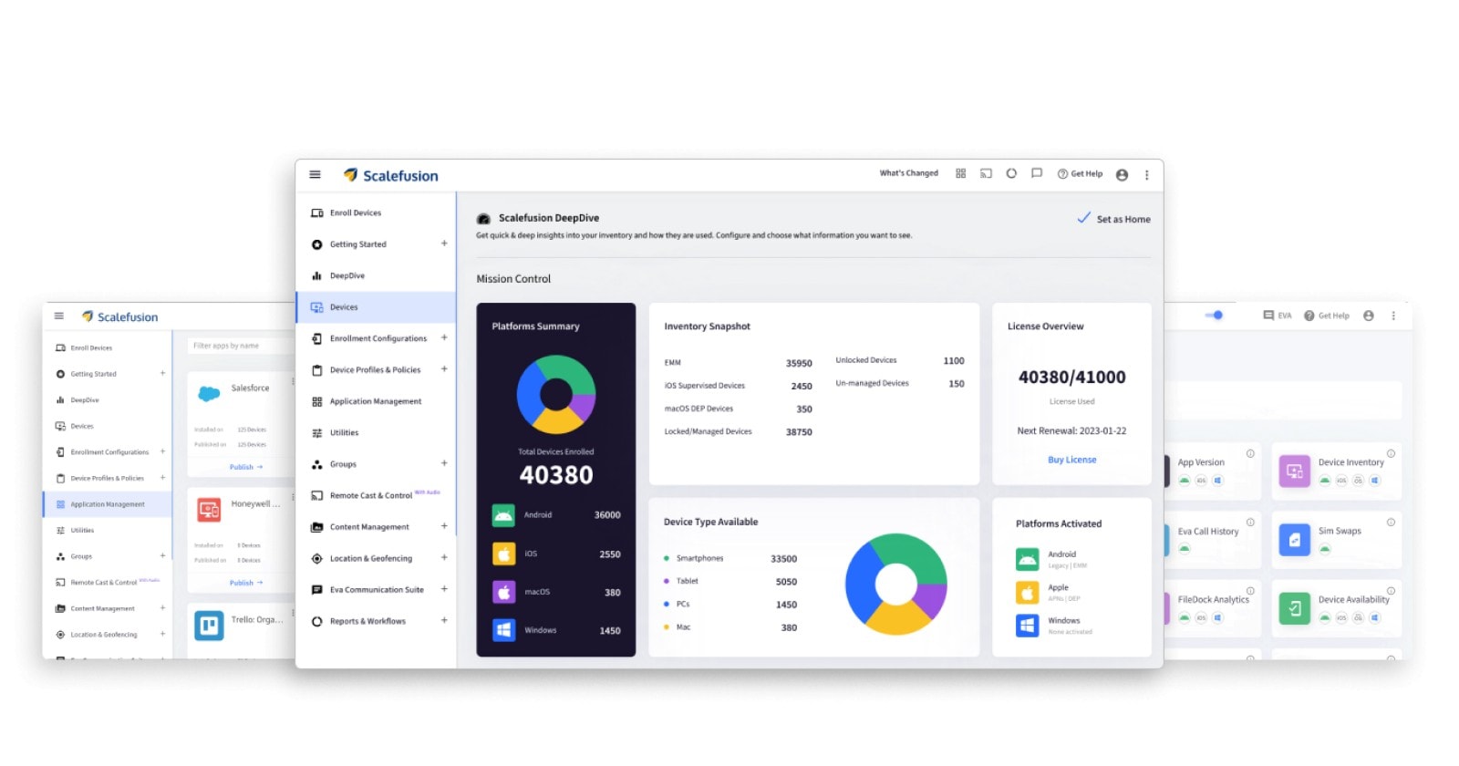Open Application Management in main sidebar
This screenshot has height=766, width=1459.
click(x=376, y=401)
